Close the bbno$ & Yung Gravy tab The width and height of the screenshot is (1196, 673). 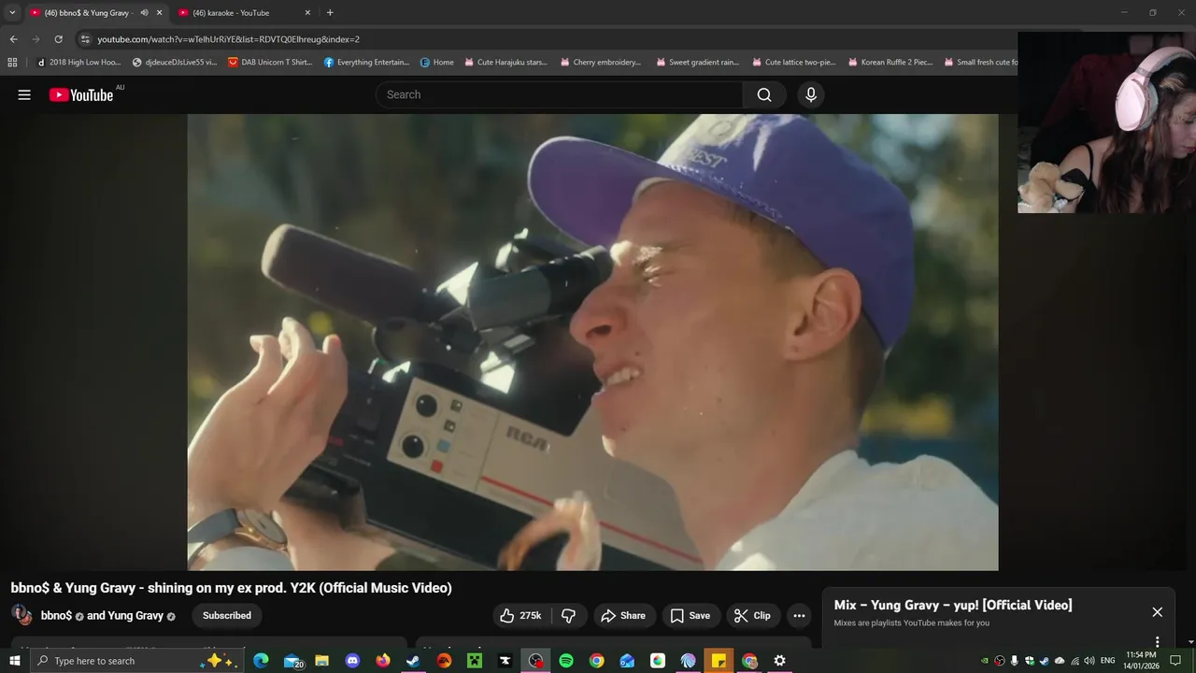click(159, 13)
